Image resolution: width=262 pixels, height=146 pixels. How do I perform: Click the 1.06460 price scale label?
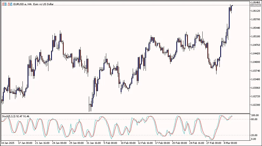[x=256, y=2]
